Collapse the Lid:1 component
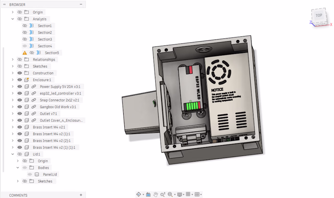Viewport: 334px width, 198px height. click(x=13, y=154)
